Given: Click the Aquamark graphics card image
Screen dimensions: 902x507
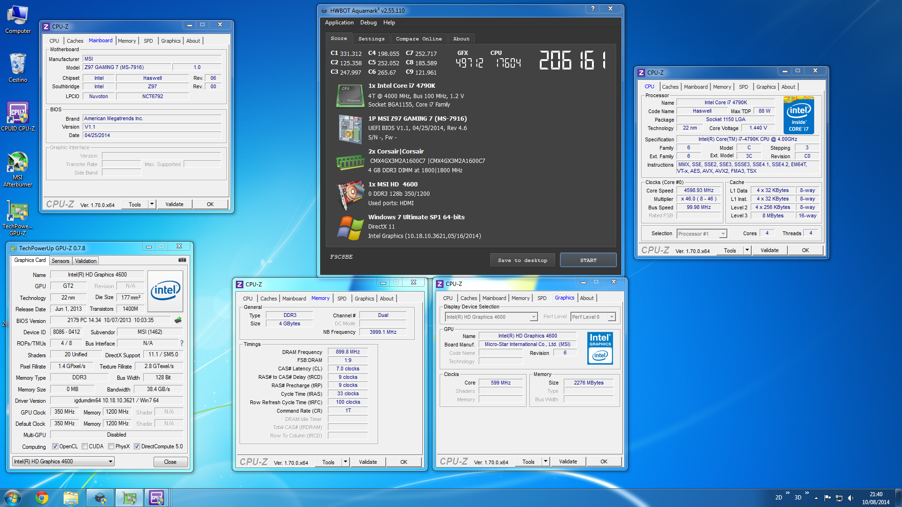Looking at the screenshot, I should 350,194.
